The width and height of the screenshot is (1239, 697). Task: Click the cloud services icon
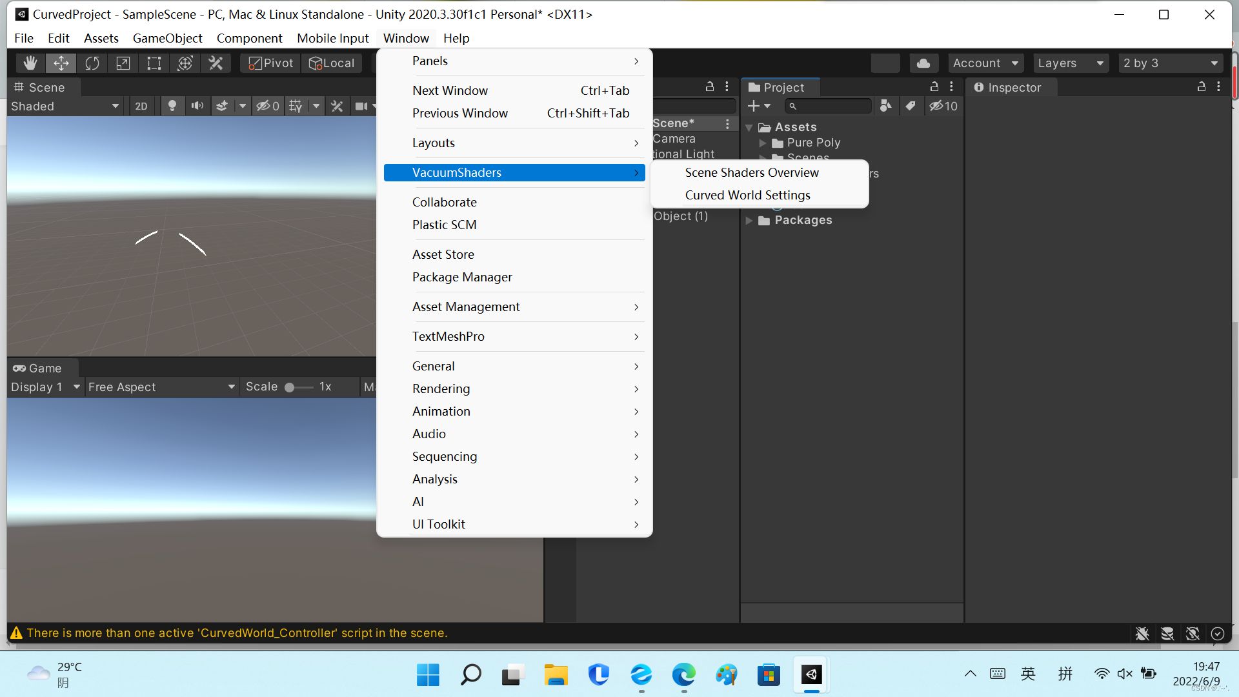(x=923, y=63)
